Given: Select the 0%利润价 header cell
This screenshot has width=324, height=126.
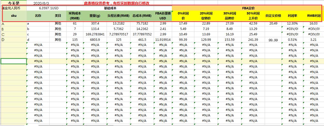Looking at the screenshot, I should (x=183, y=16).
